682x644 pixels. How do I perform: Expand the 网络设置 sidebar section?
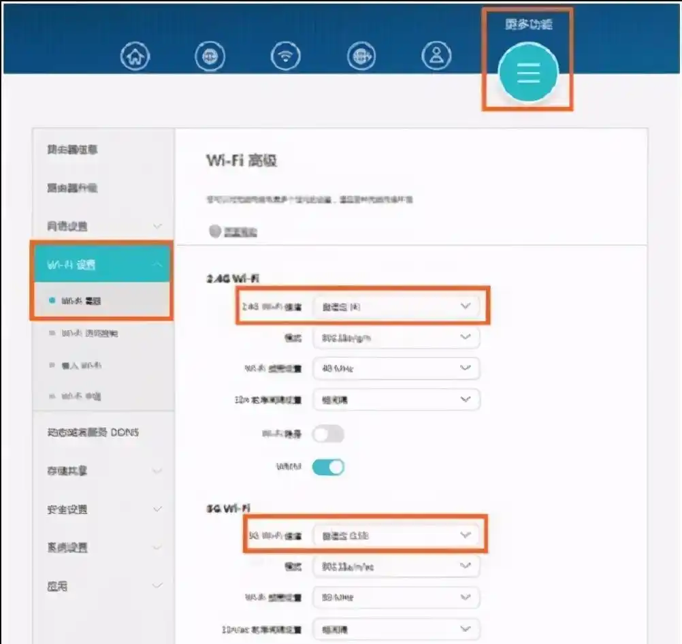point(102,225)
